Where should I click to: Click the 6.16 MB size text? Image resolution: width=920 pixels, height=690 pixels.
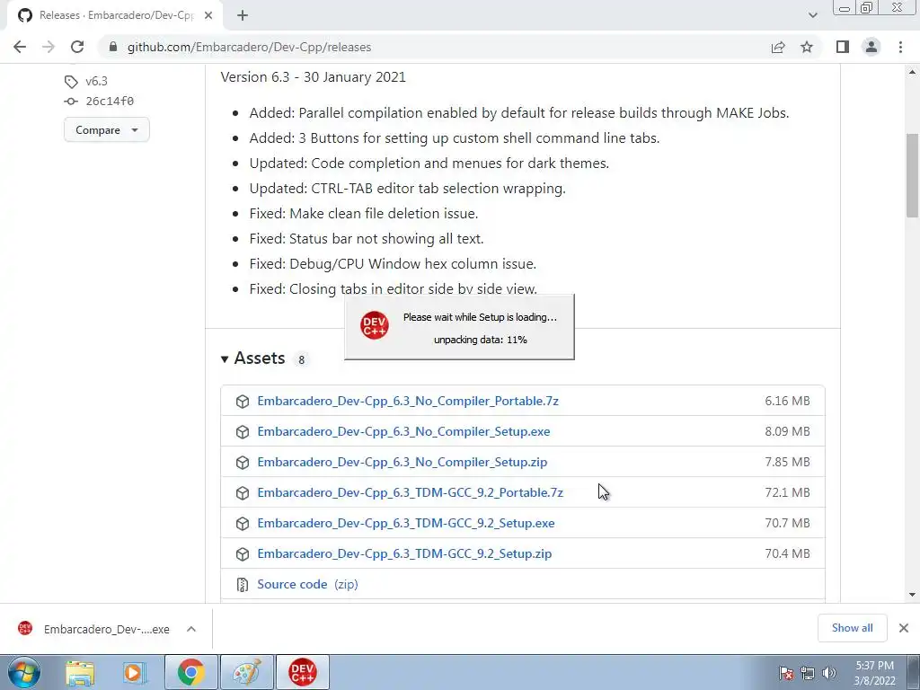tap(787, 401)
